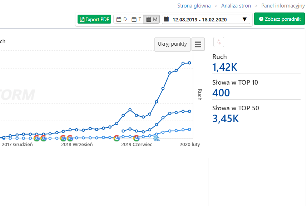Open Analiza stron breadcrumb link
Screen dimensions: 307x206
pyautogui.click(x=236, y=6)
